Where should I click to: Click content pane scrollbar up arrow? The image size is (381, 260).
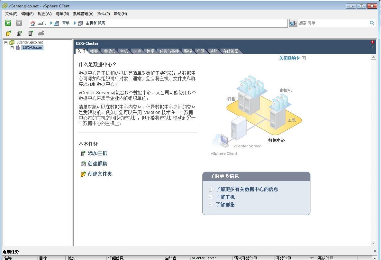pyautogui.click(x=374, y=57)
